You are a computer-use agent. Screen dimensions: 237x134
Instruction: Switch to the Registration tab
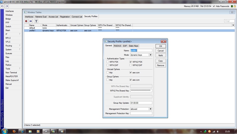point(65,17)
